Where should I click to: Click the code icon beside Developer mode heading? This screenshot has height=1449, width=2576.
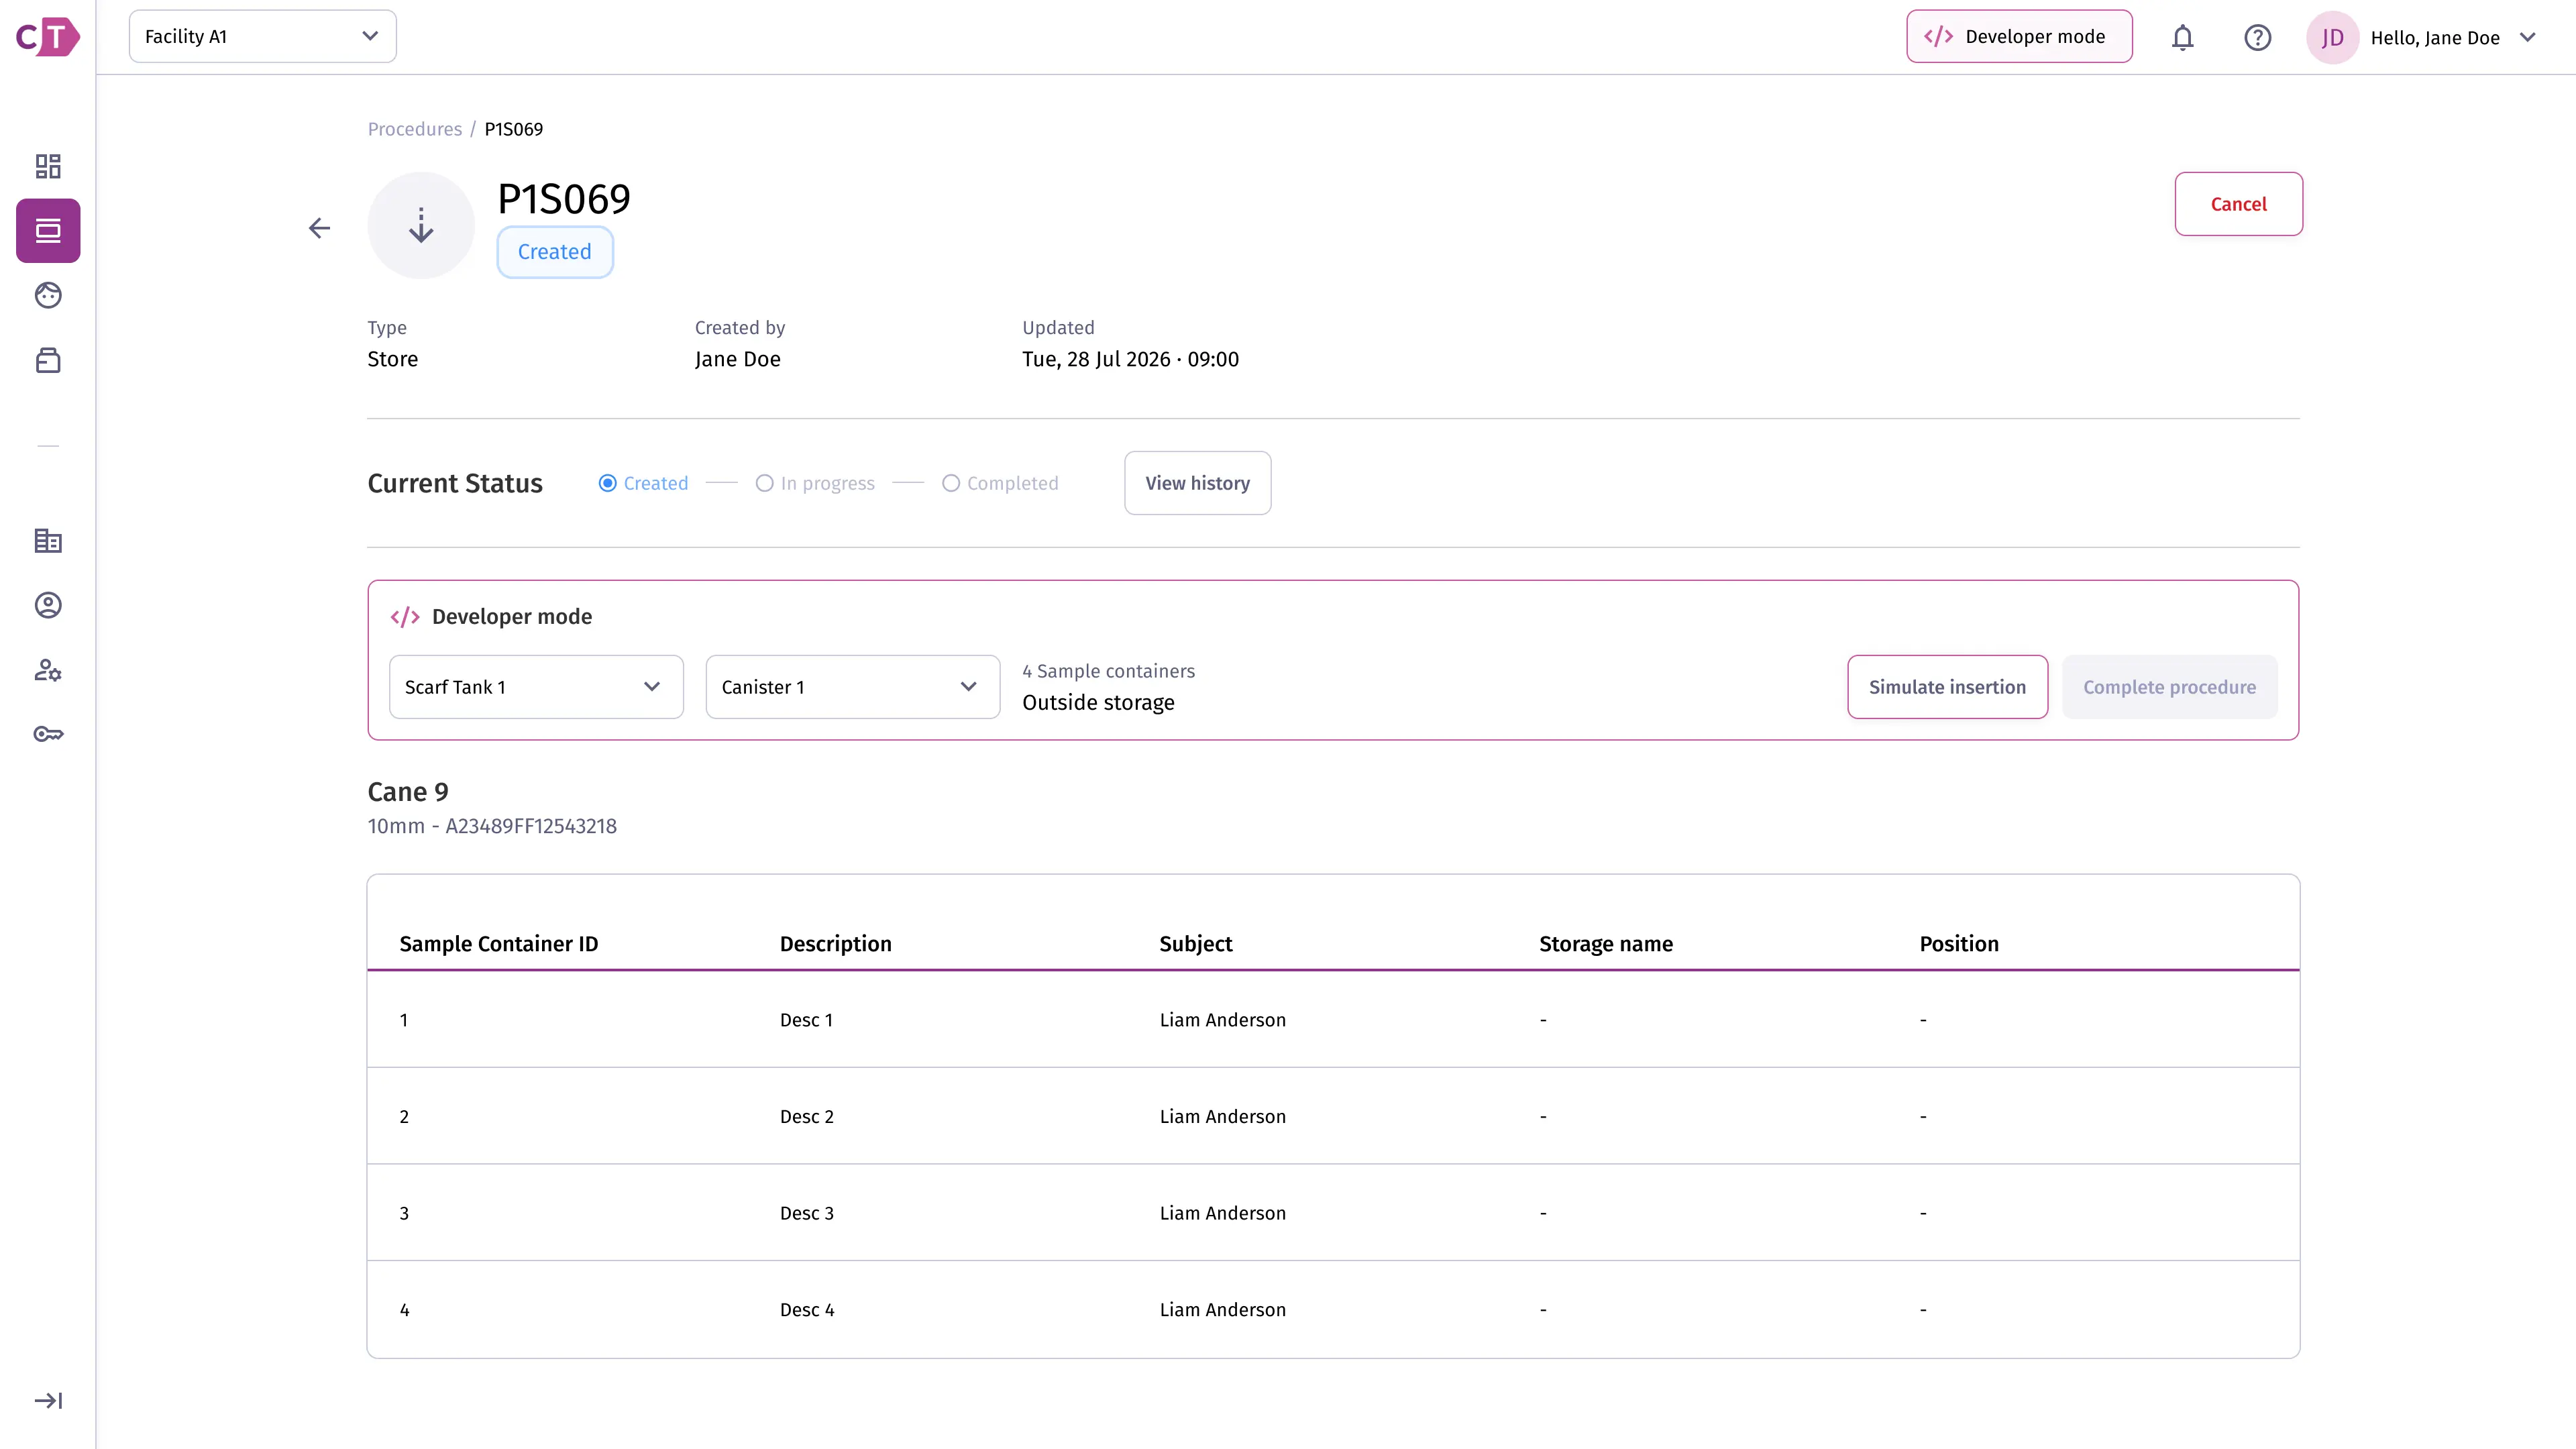click(x=405, y=617)
